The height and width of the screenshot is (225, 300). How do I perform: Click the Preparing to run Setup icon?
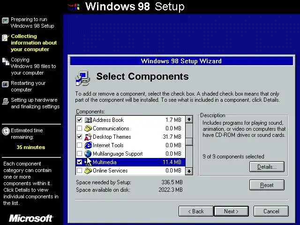(5, 21)
